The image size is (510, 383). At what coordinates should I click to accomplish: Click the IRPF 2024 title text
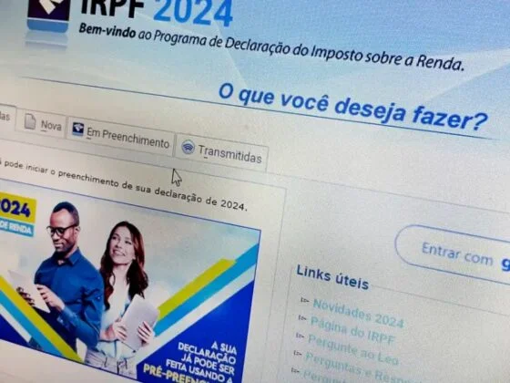click(157, 10)
